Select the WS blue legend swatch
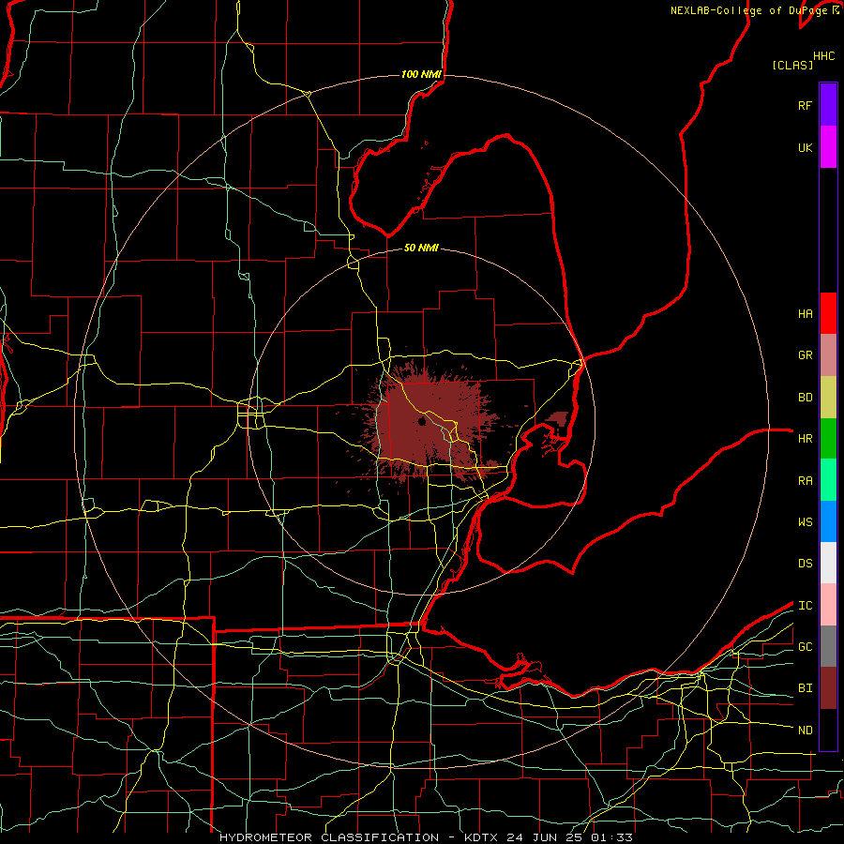The height and width of the screenshot is (844, 844). (828, 521)
